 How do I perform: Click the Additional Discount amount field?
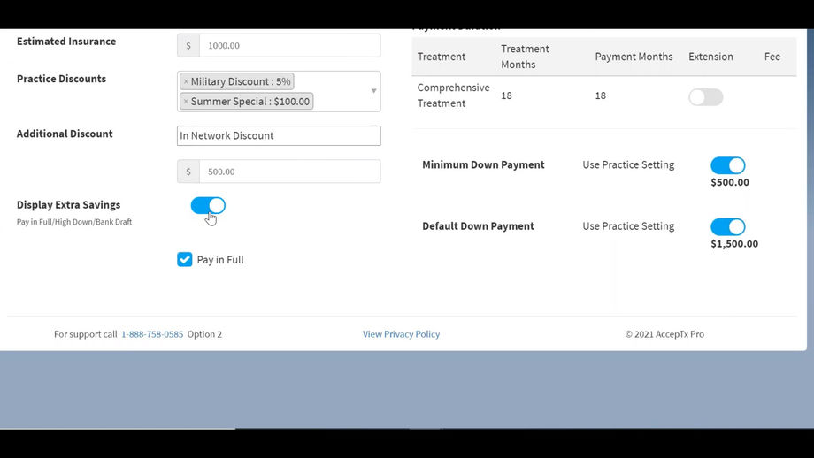point(289,172)
